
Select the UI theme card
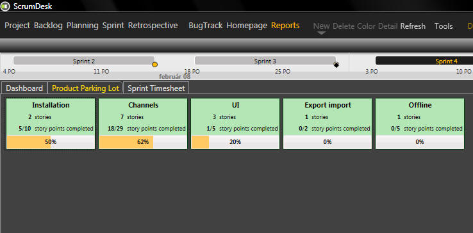point(235,124)
